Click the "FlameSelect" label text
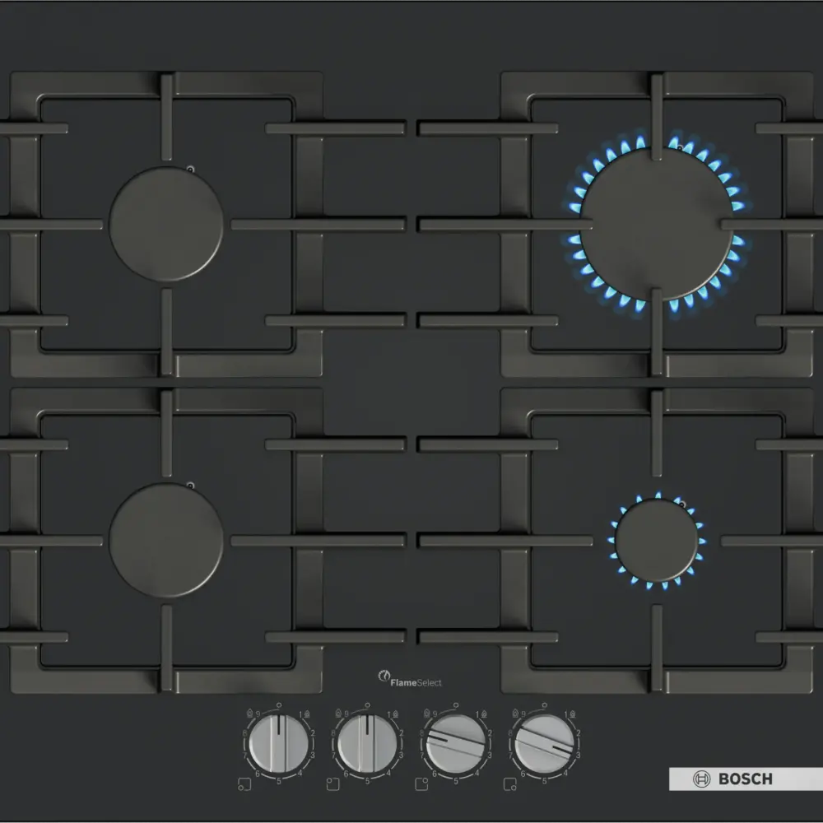The height and width of the screenshot is (823, 823). [x=416, y=682]
